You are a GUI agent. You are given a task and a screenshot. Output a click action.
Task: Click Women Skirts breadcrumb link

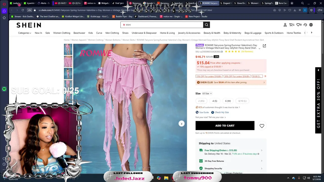point(128,40)
